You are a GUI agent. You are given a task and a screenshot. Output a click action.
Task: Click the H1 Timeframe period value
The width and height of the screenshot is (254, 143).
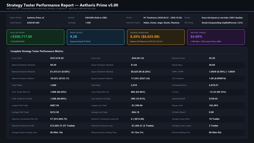tap(163, 18)
